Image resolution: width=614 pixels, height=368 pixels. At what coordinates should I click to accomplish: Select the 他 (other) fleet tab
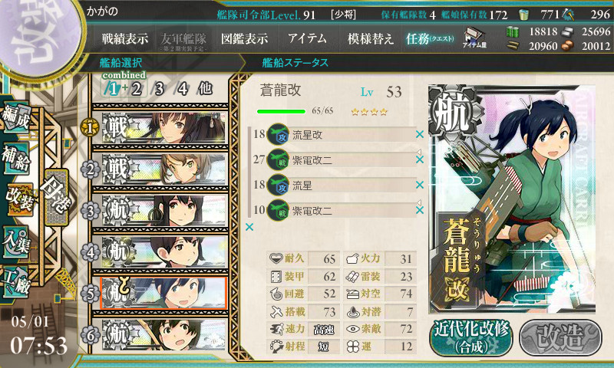click(205, 89)
